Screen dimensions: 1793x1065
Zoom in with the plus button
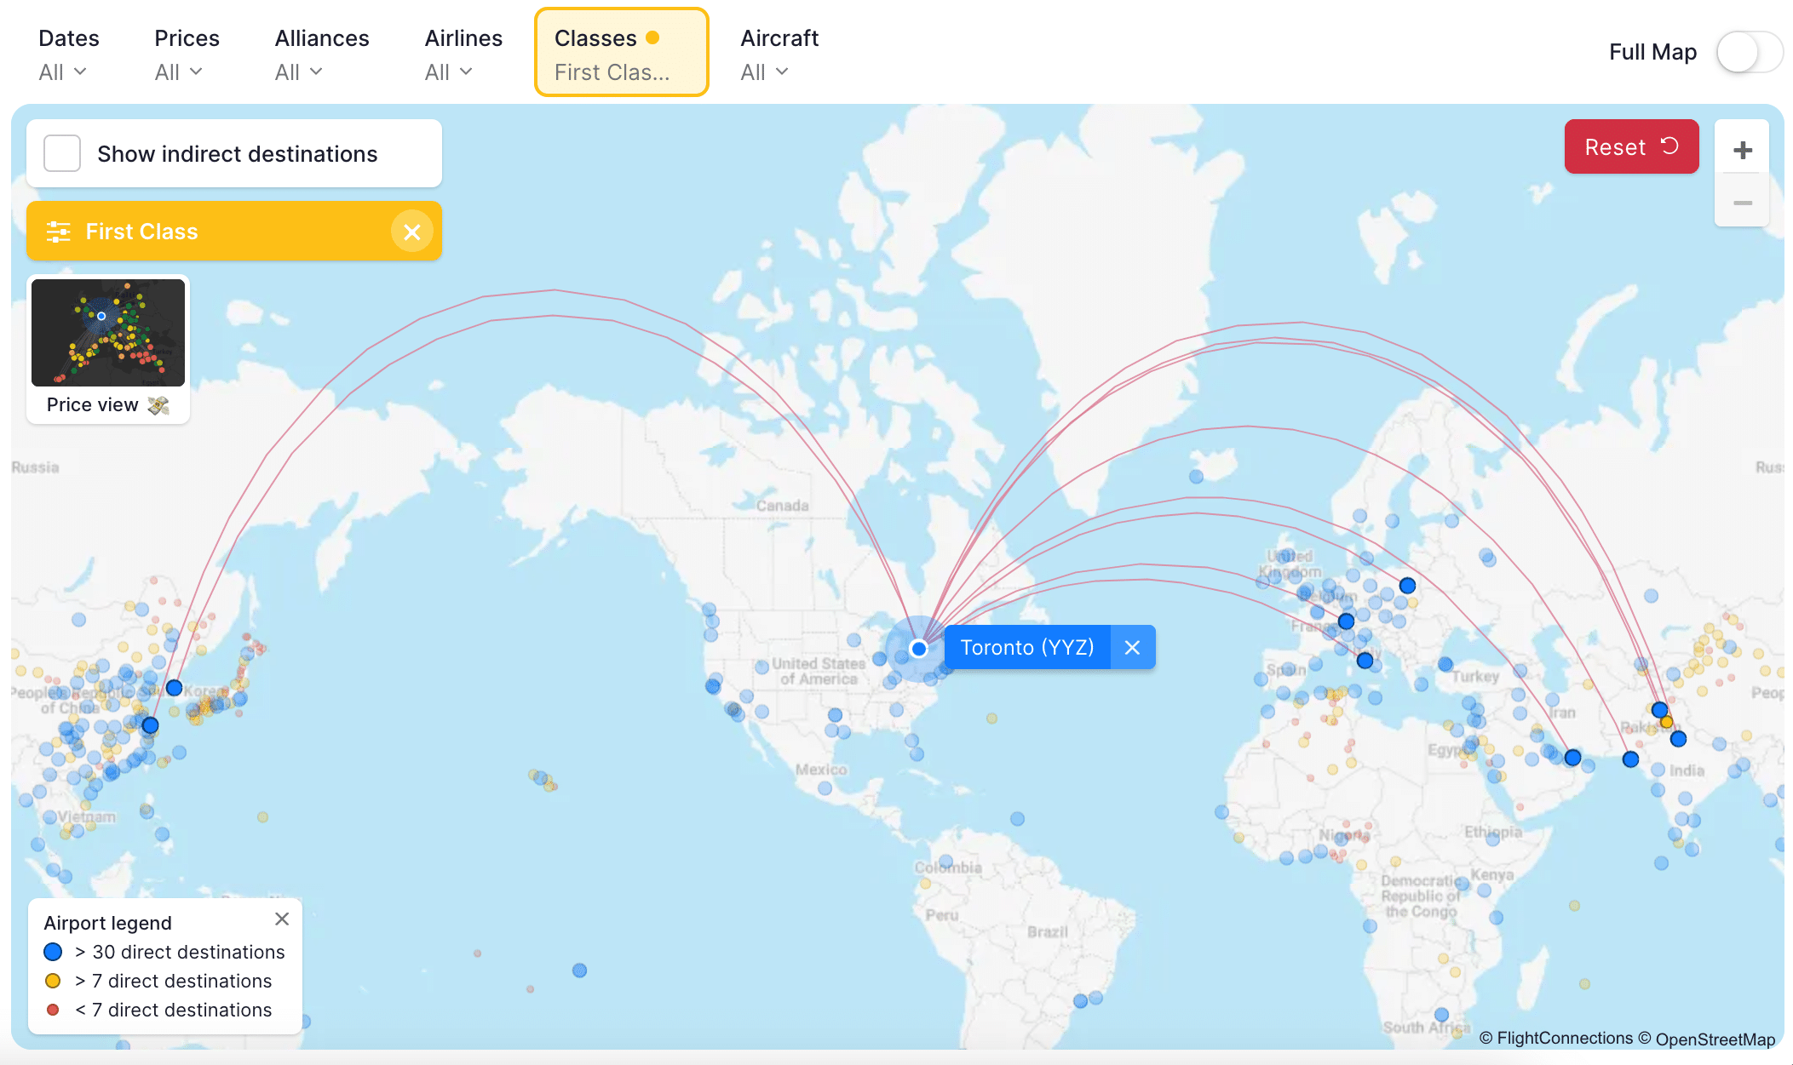[x=1742, y=151]
